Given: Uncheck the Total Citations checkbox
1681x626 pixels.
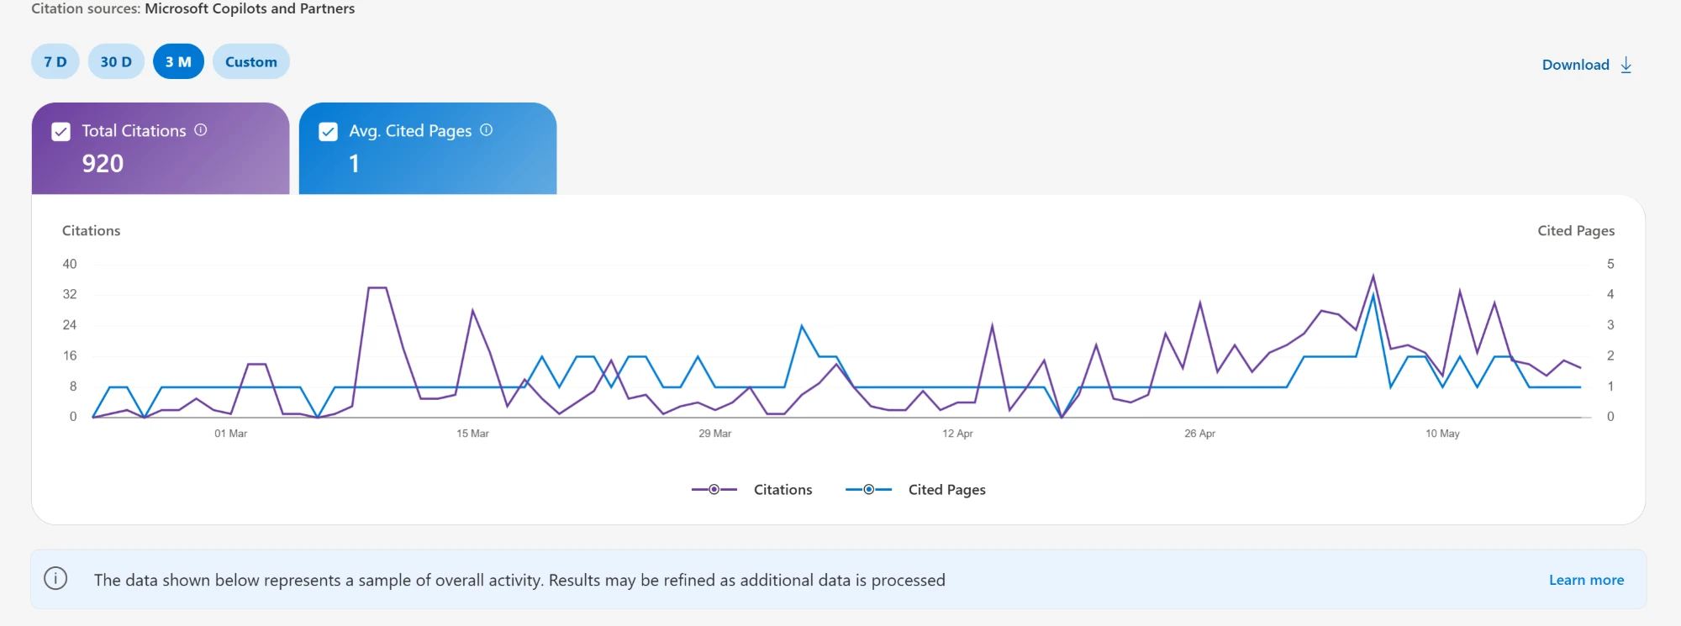Looking at the screenshot, I should pos(61,131).
